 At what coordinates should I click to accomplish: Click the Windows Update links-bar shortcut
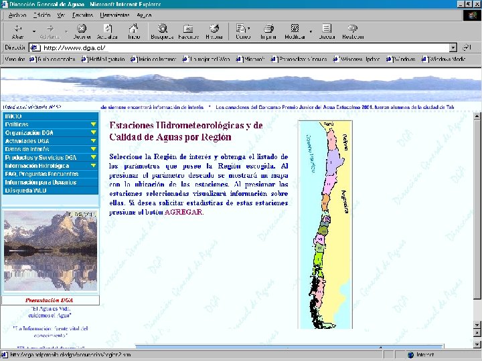click(x=357, y=59)
